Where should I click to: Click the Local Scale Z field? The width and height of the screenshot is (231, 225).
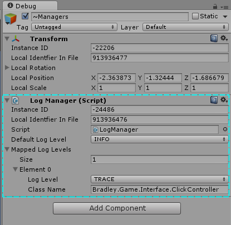(209, 88)
